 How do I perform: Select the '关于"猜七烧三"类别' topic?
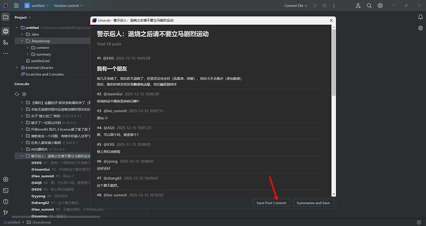54,116
